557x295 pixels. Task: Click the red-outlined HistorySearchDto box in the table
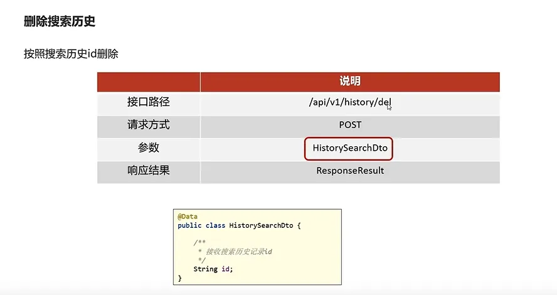click(x=350, y=149)
